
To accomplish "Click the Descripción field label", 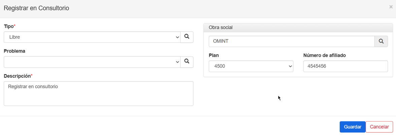I will tap(18, 76).
